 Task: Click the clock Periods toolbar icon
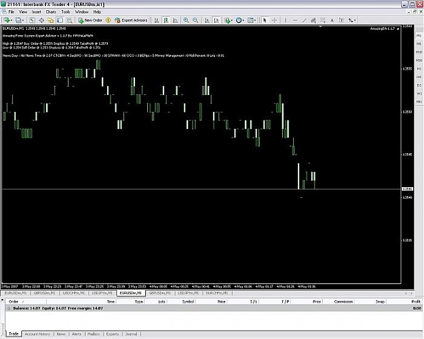click(x=239, y=20)
